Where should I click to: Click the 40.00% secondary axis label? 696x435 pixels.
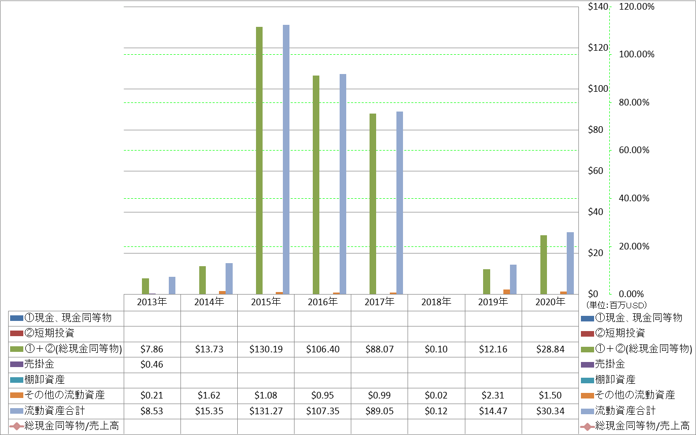click(x=635, y=198)
